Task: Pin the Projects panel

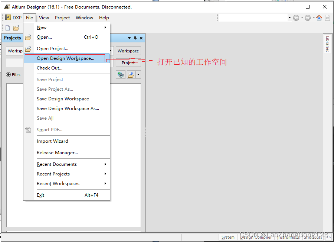Action: [x=135, y=38]
